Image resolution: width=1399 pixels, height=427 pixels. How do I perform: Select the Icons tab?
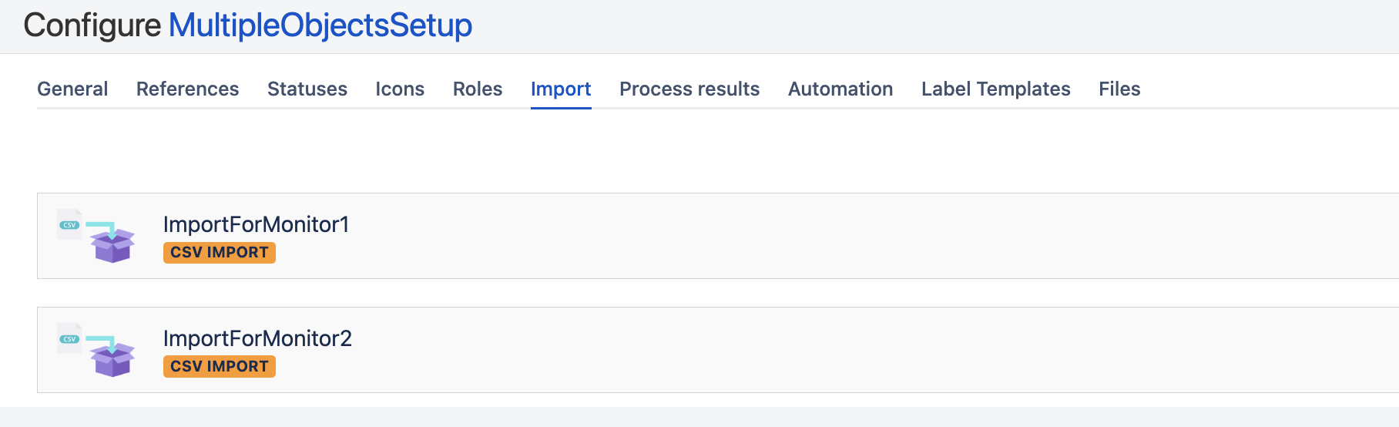(400, 89)
